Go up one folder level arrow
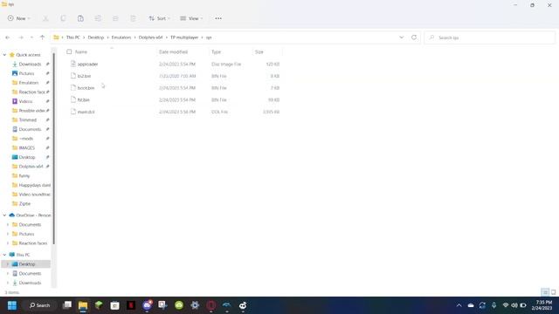Viewport: 559px width, 314px height. 42,38
